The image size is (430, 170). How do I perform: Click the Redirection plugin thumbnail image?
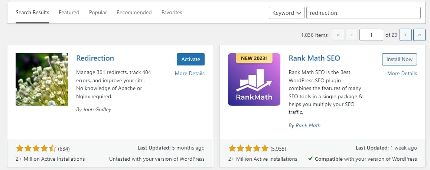click(x=42, y=79)
